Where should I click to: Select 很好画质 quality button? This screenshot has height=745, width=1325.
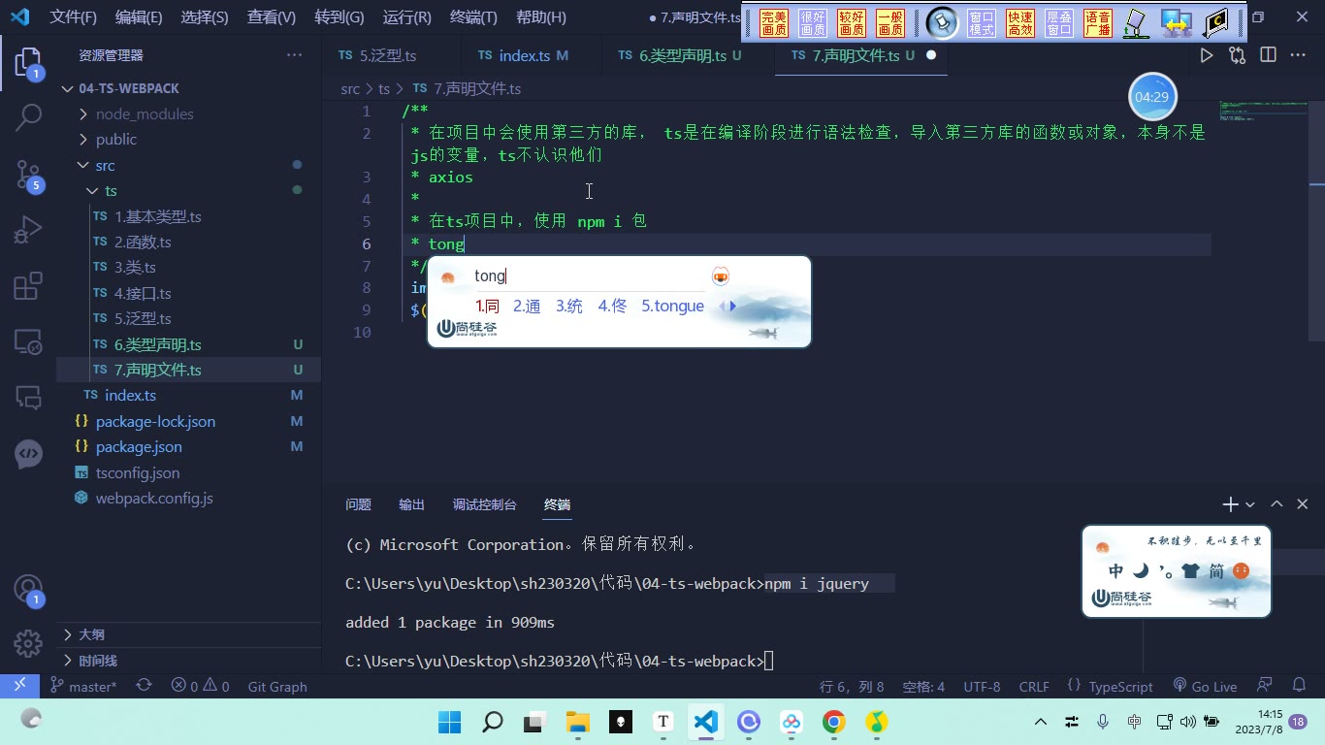point(812,23)
